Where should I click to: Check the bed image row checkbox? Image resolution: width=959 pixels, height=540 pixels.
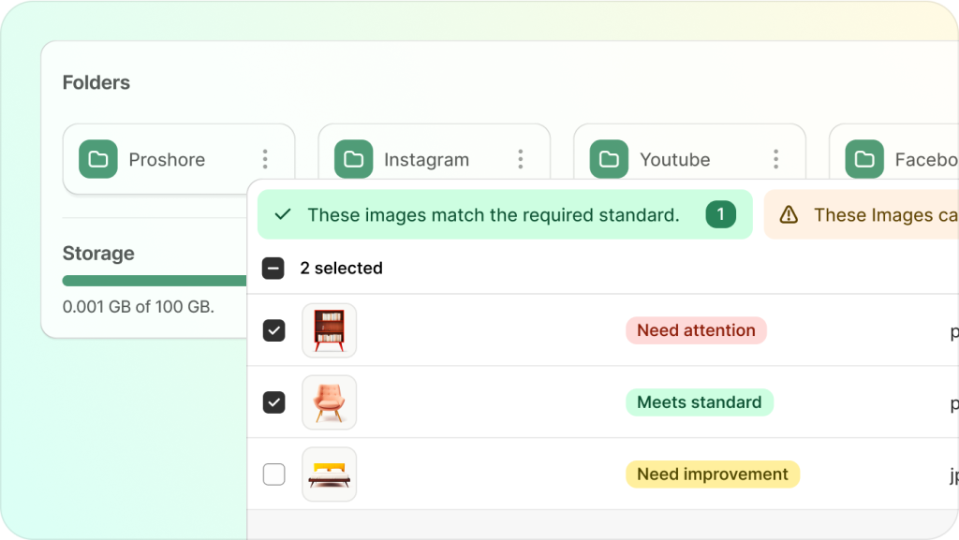tap(273, 474)
